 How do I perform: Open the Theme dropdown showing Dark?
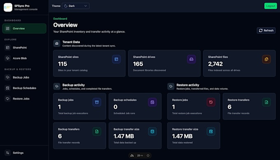(x=75, y=6)
